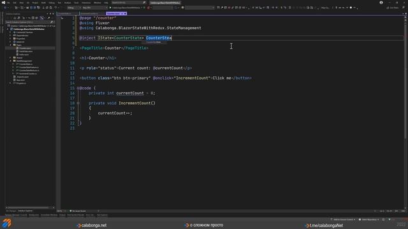The image size is (408, 229).
Task: Click the quick actions icon at line 1
Action: [x=62, y=18]
